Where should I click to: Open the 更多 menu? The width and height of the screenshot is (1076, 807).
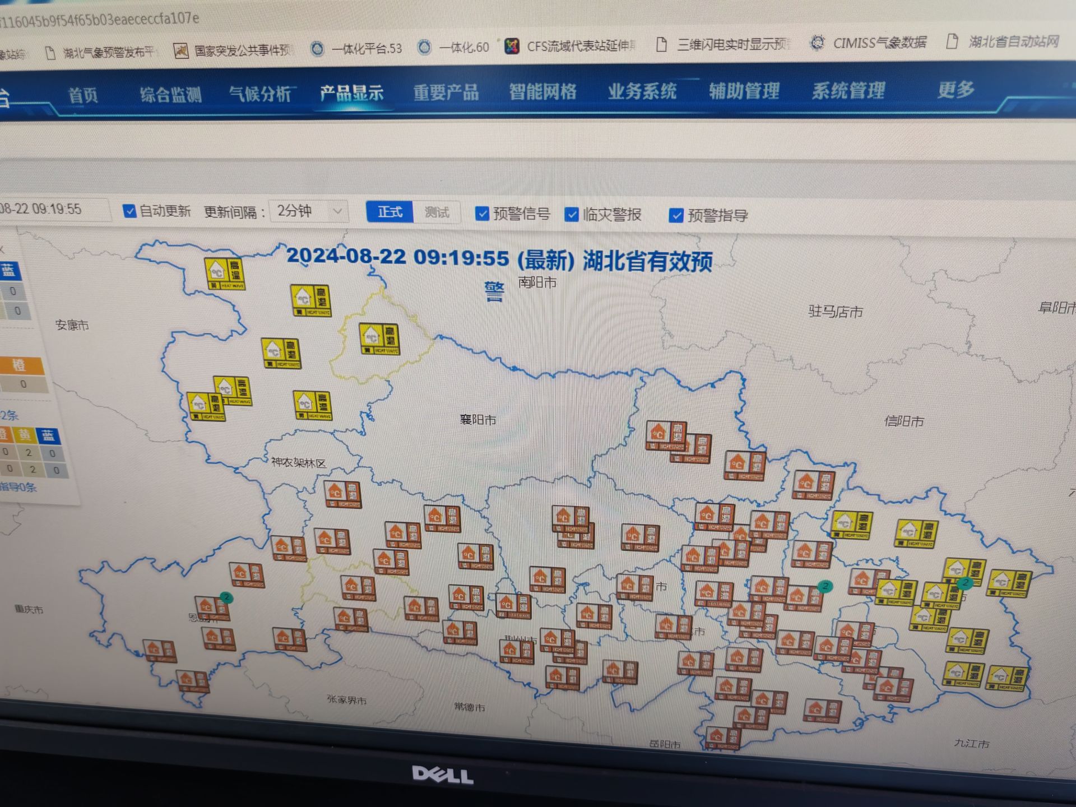click(x=956, y=89)
